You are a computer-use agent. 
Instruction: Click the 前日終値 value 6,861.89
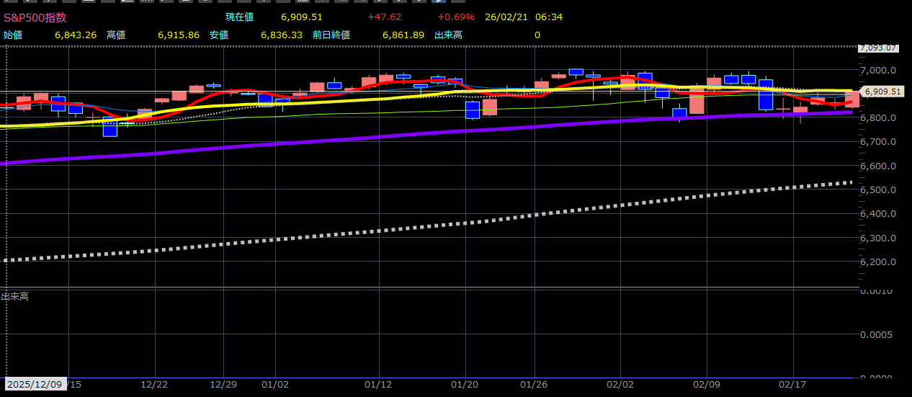point(403,35)
